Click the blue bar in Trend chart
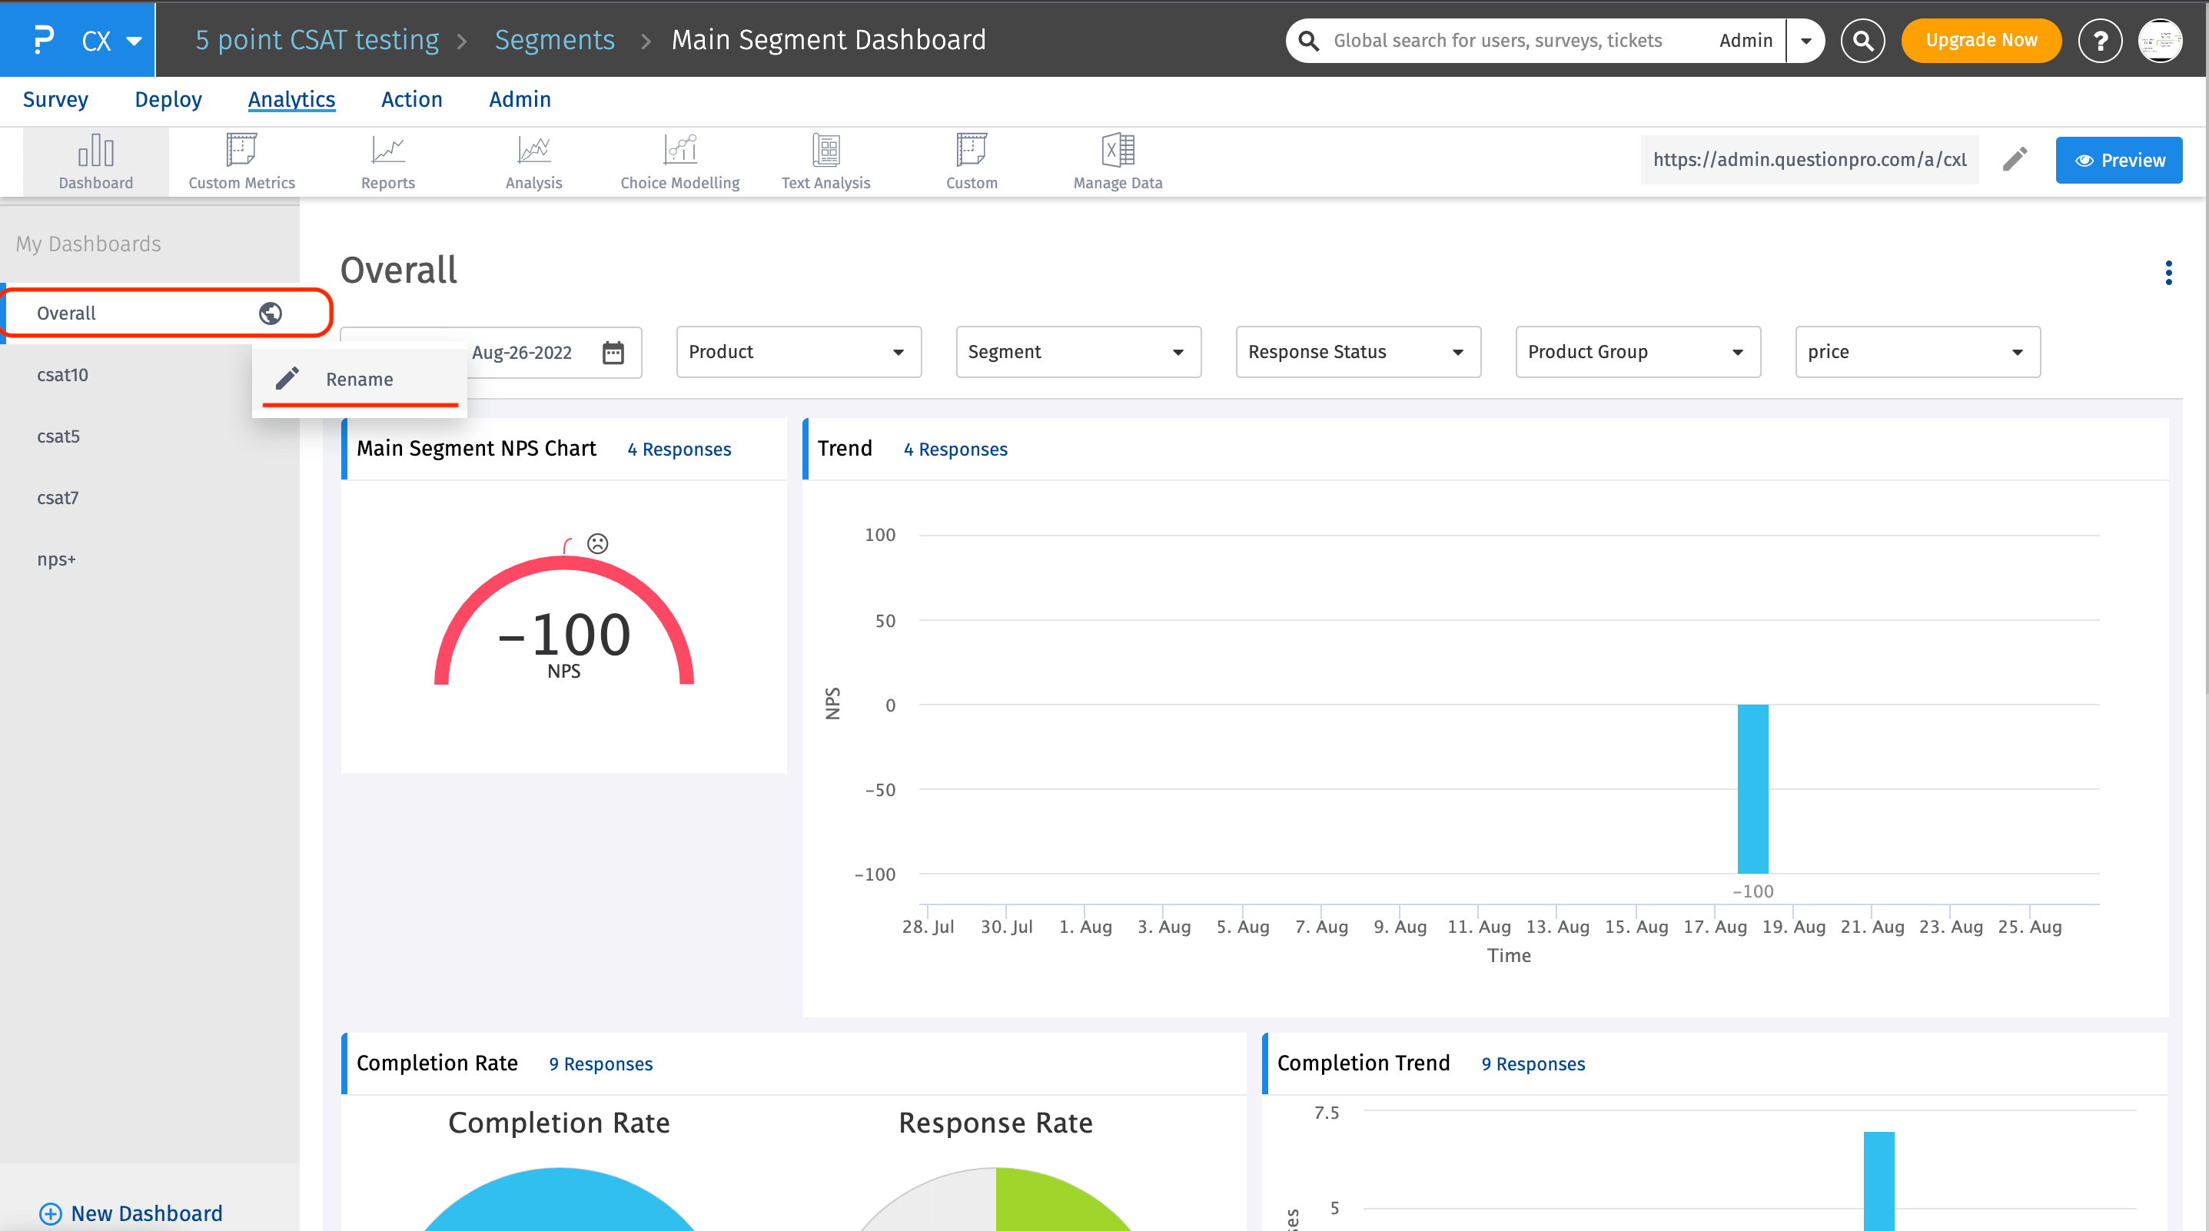The image size is (2209, 1231). [x=1752, y=788]
